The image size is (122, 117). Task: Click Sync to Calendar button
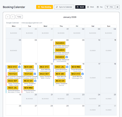[x=64, y=7]
